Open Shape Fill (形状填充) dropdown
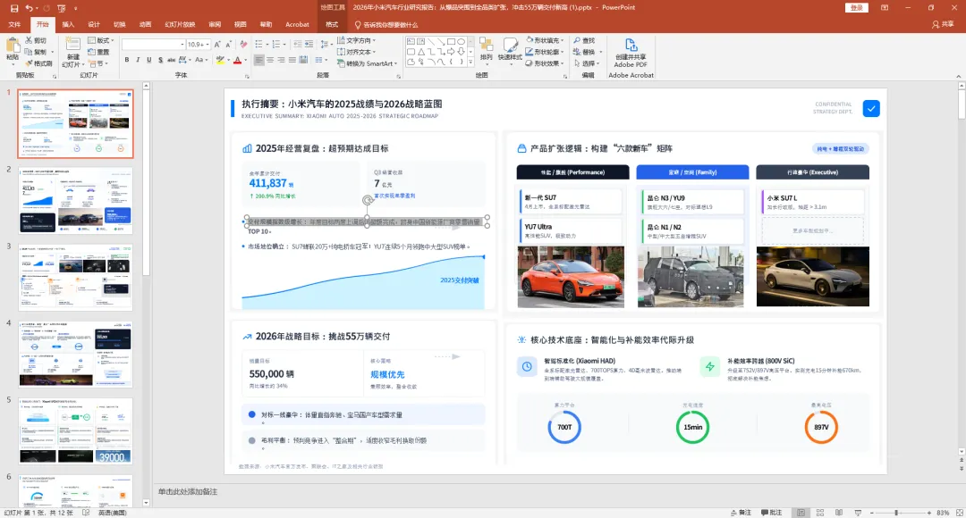The height and width of the screenshot is (518, 966). pyautogui.click(x=546, y=40)
